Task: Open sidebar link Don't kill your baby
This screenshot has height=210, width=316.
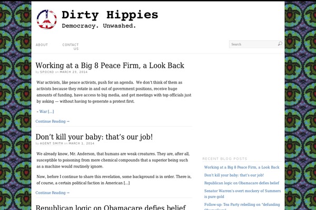Action: (x=234, y=175)
